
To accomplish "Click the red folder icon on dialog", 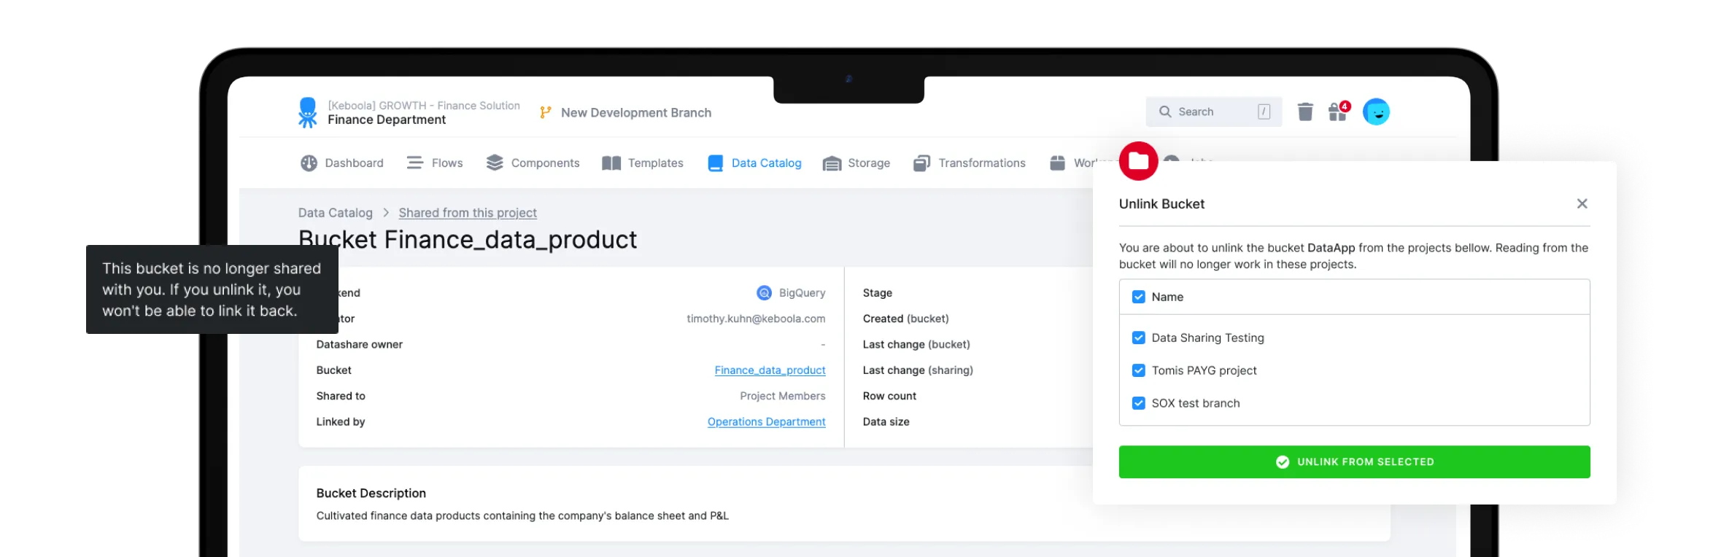I will point(1138,161).
